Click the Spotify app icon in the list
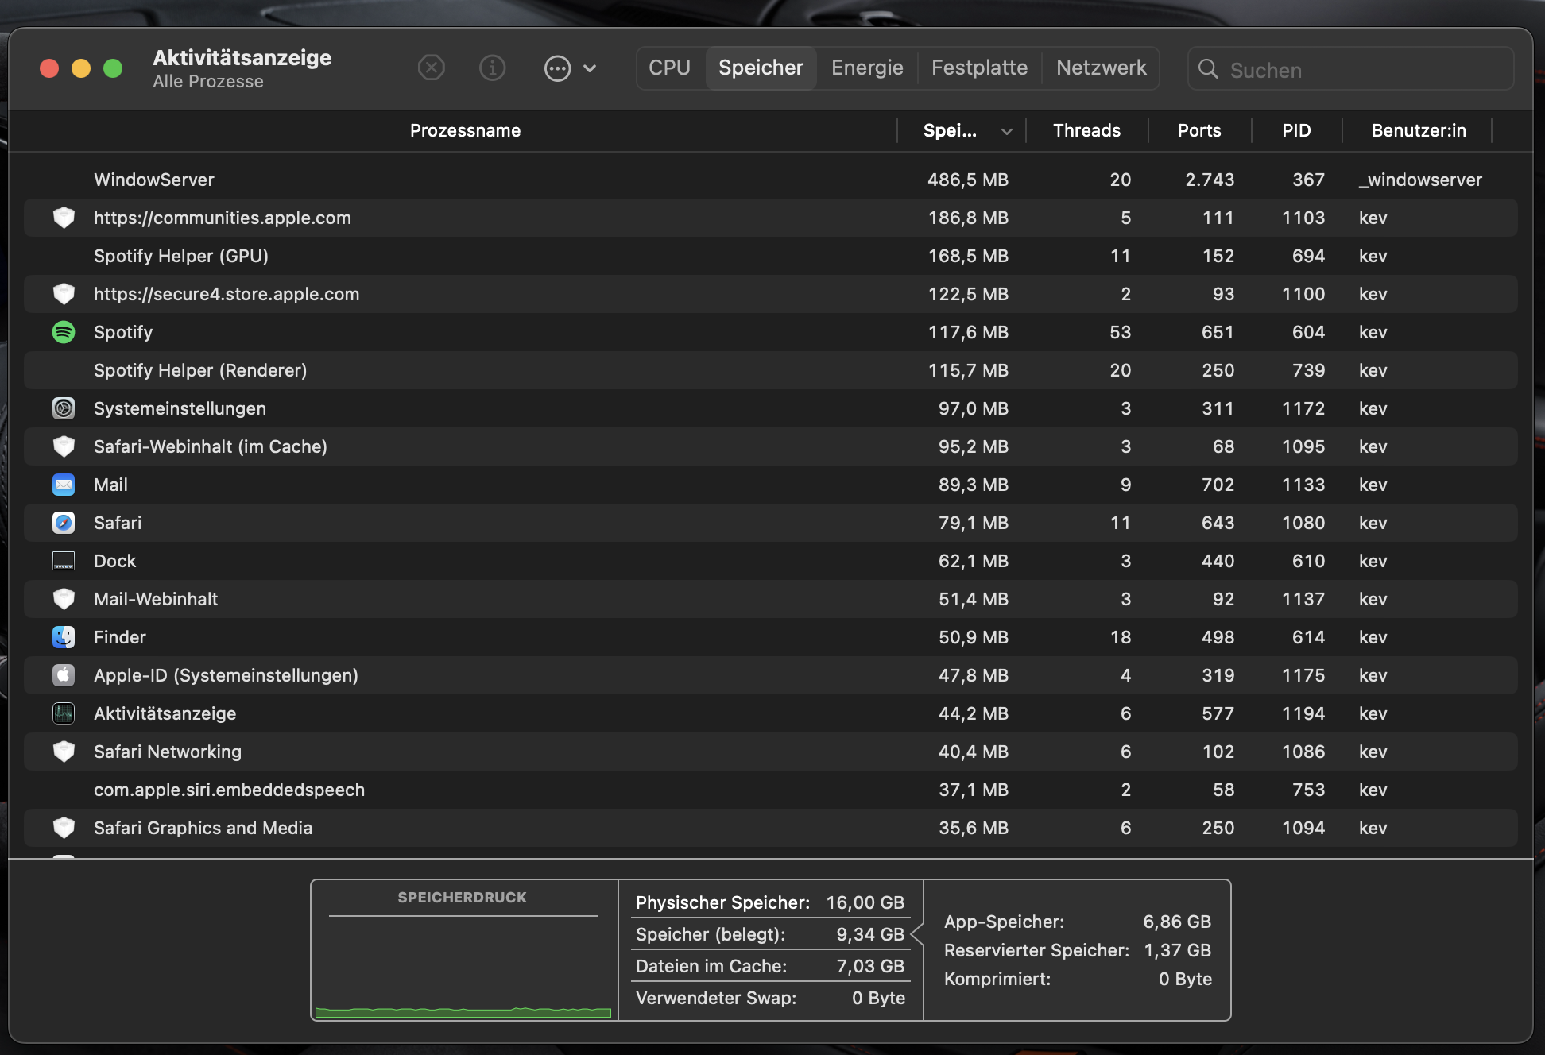The width and height of the screenshot is (1545, 1055). (64, 332)
